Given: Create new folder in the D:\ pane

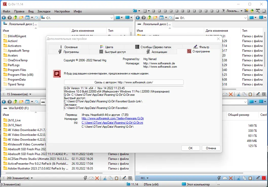Looking at the screenshot, I should [155, 17].
